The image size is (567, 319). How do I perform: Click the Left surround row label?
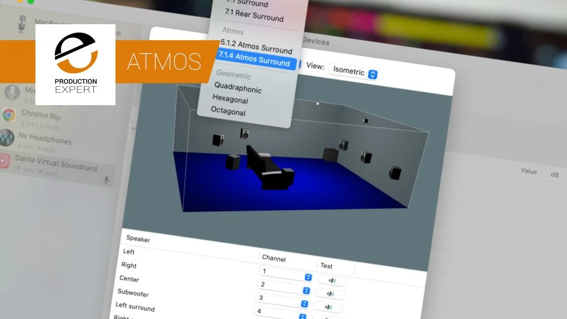tap(135, 307)
